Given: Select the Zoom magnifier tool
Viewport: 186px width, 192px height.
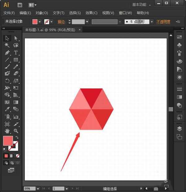Looking at the screenshot, I should tap(16, 131).
